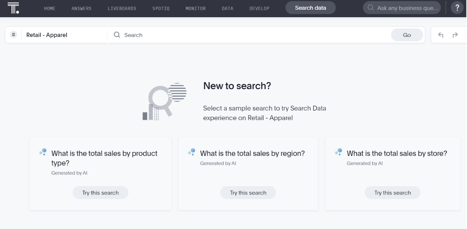Go to the Home menu
467x229 pixels.
click(49, 9)
